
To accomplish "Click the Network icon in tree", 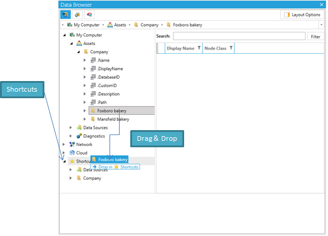I will click(72, 144).
